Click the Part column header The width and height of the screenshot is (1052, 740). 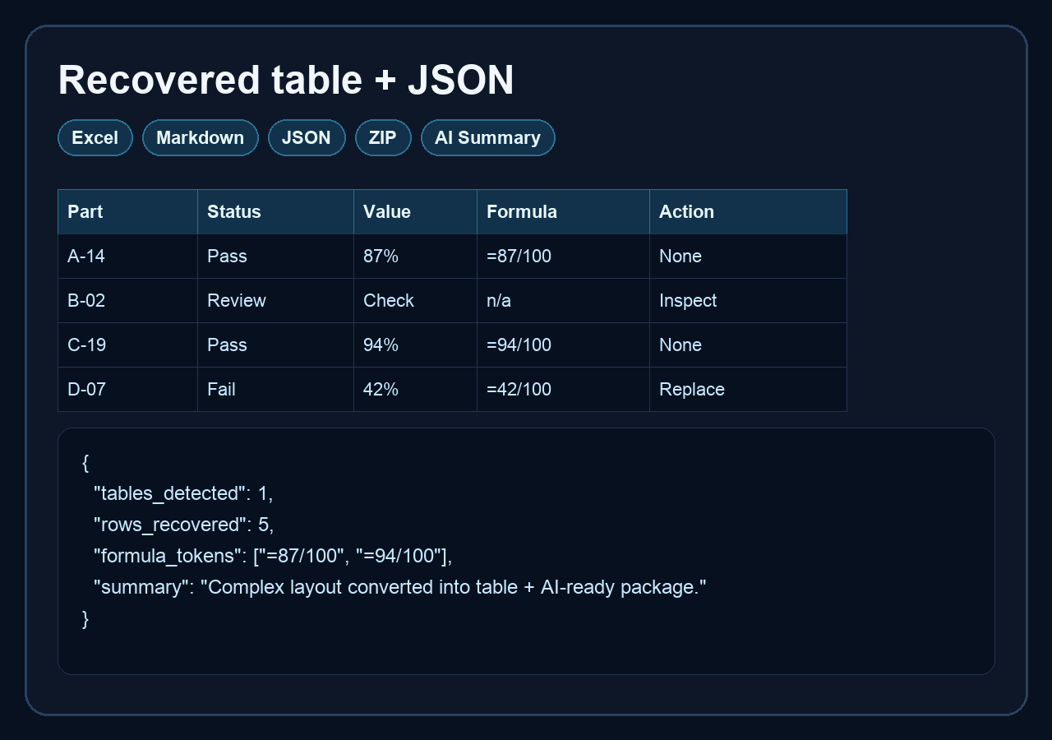[84, 211]
